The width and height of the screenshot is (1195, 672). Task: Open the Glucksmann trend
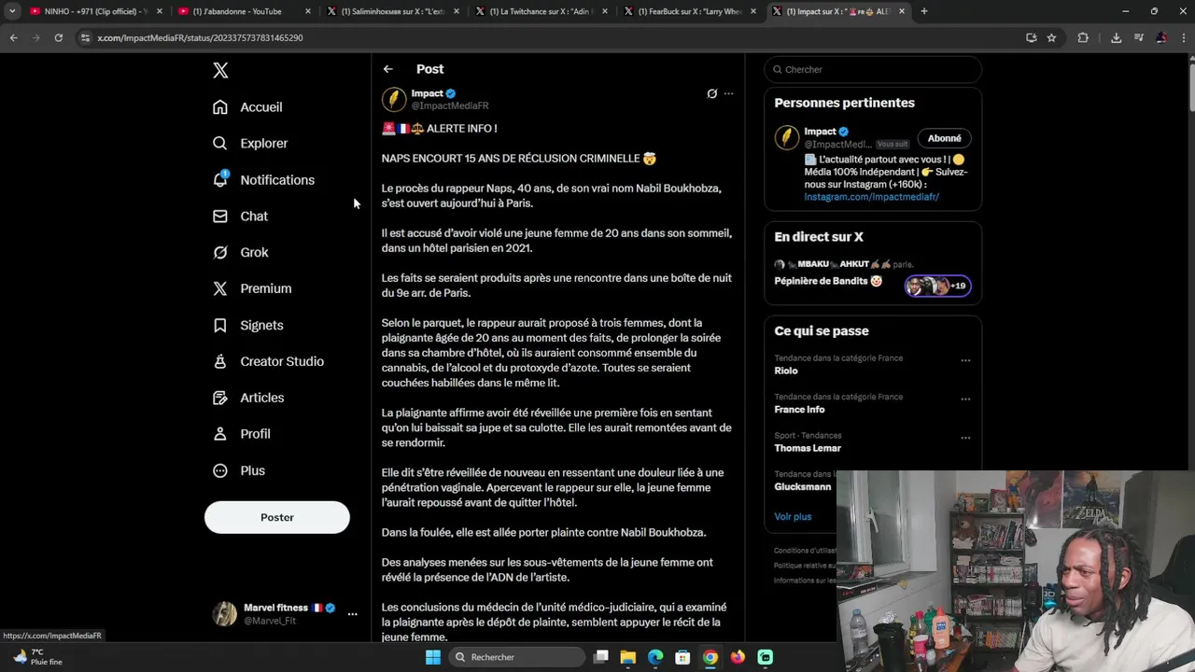(x=802, y=486)
